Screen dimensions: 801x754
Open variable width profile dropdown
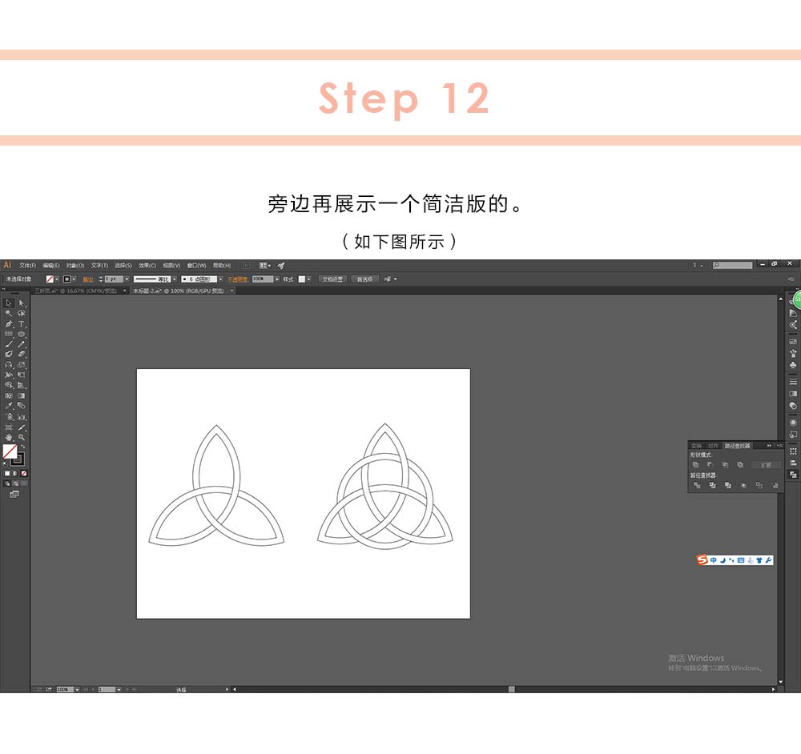[x=175, y=279]
